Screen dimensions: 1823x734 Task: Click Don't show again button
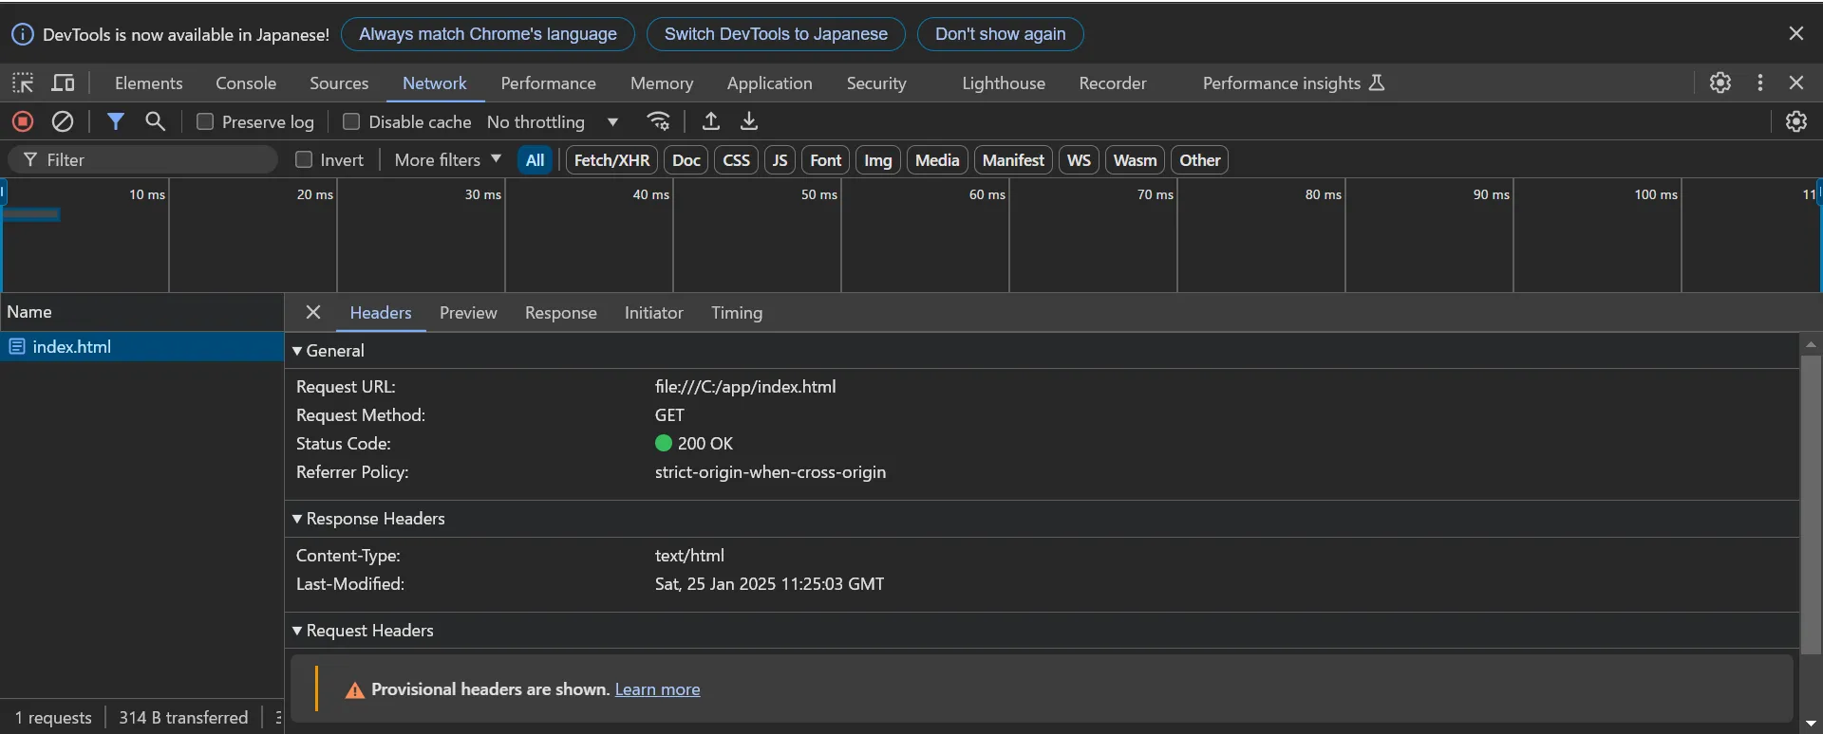point(1001,34)
